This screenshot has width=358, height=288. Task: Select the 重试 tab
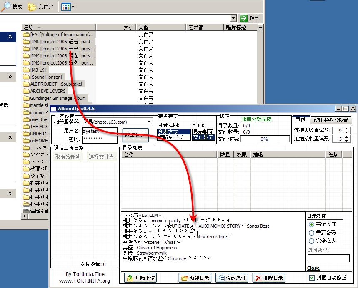click(x=300, y=120)
